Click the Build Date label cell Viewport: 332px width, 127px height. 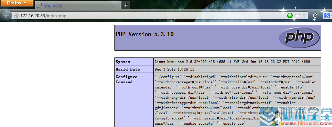pos(134,69)
